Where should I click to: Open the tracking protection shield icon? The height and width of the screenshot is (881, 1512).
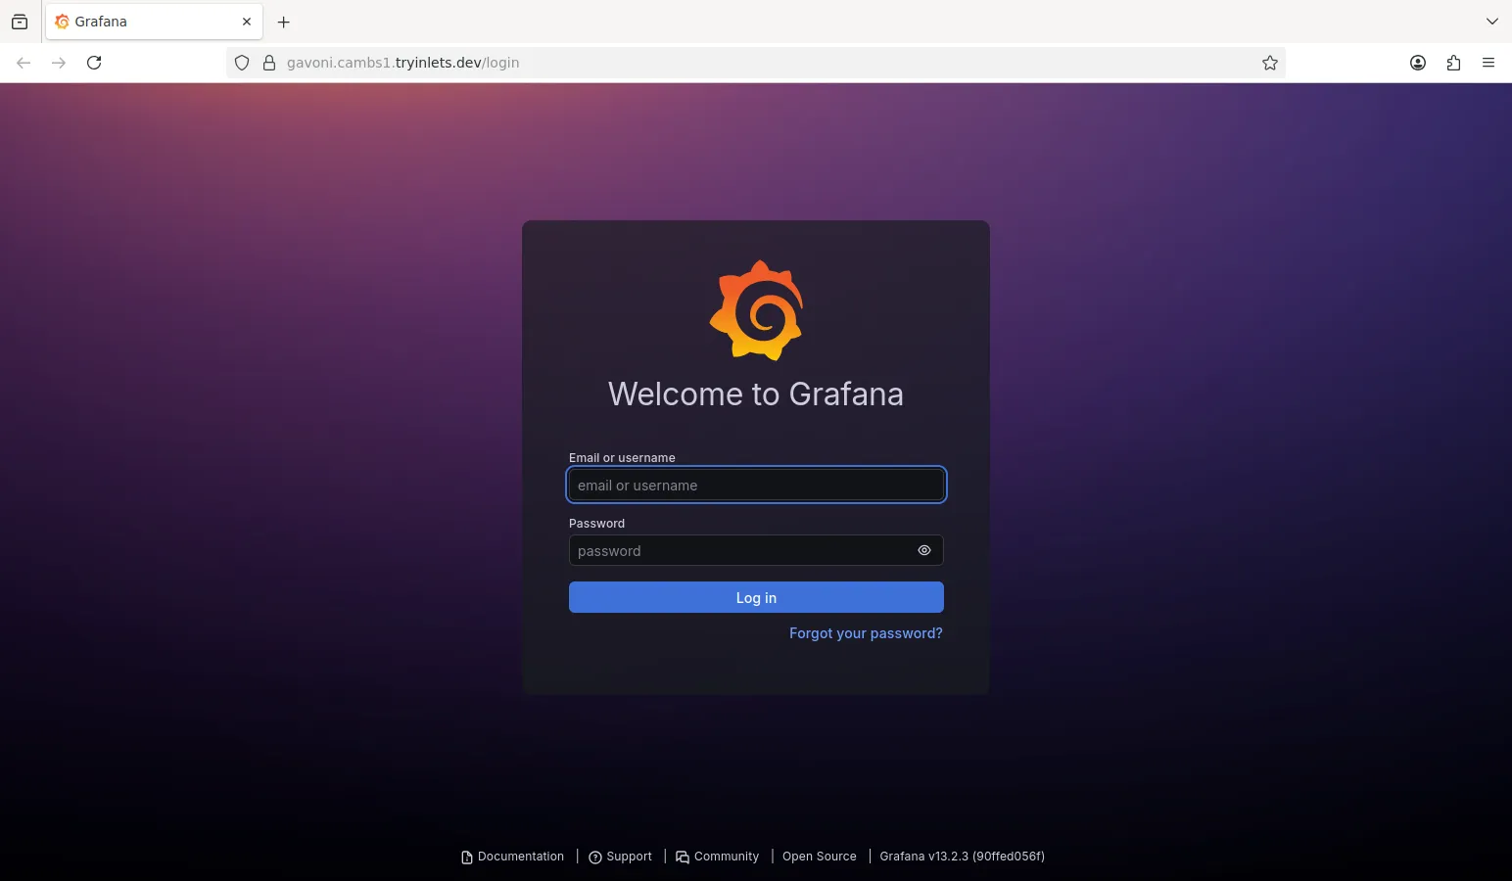242,63
